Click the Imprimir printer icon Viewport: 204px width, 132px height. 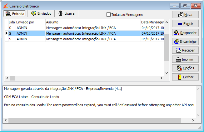click(179, 59)
